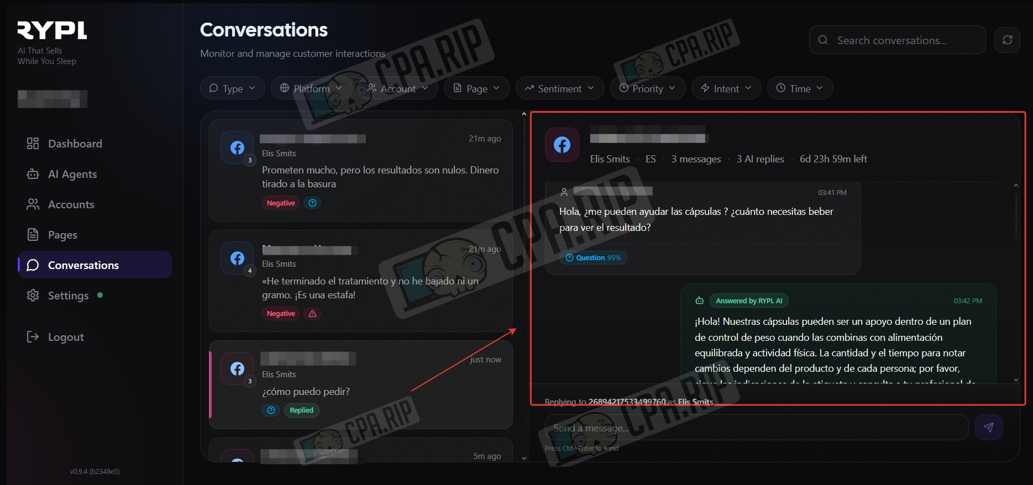Click Facebook avatar of first conversation

click(x=238, y=147)
